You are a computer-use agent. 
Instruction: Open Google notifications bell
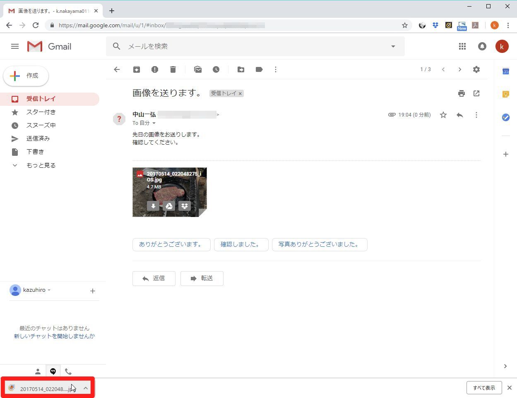pyautogui.click(x=482, y=46)
